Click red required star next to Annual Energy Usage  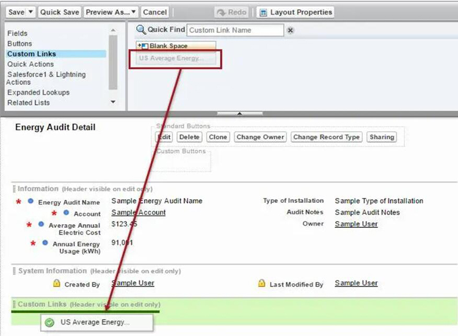[x=33, y=243]
